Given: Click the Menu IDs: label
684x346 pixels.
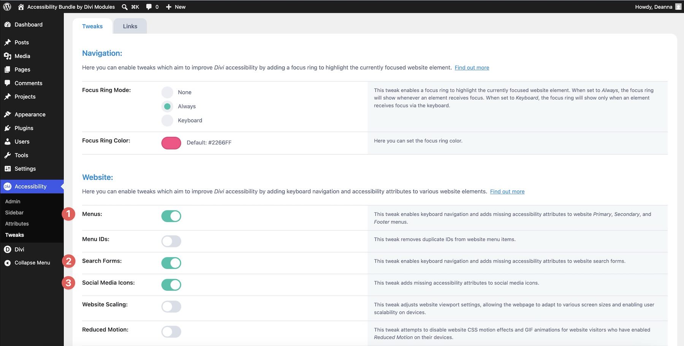Looking at the screenshot, I should (x=96, y=239).
